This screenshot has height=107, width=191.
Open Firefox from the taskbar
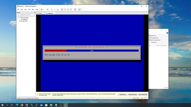27,105
